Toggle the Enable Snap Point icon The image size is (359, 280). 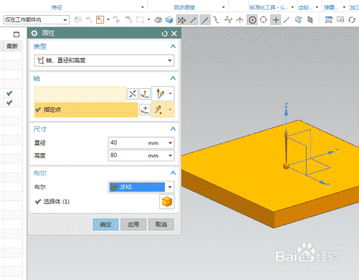(182, 20)
